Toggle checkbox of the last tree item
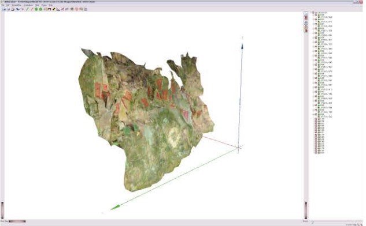 (316, 153)
